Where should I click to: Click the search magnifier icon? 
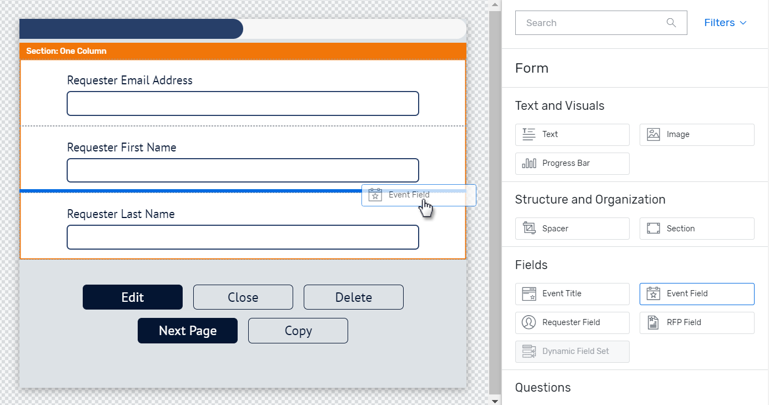[x=671, y=23]
